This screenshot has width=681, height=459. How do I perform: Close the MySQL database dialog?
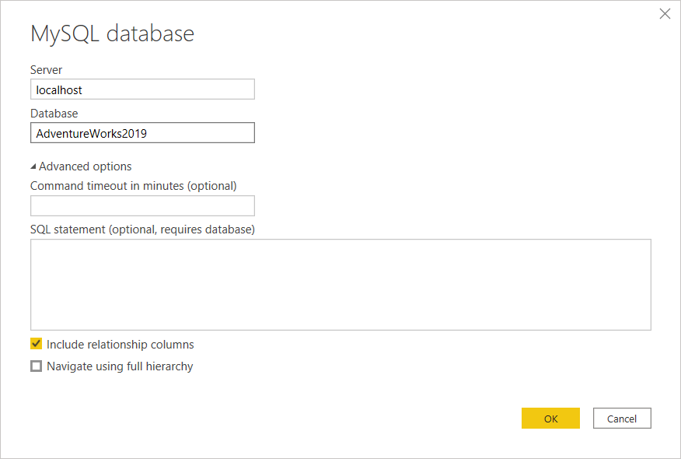coord(665,13)
